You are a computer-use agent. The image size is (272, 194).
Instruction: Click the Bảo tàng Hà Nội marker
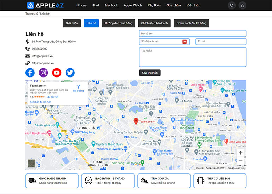(57, 124)
